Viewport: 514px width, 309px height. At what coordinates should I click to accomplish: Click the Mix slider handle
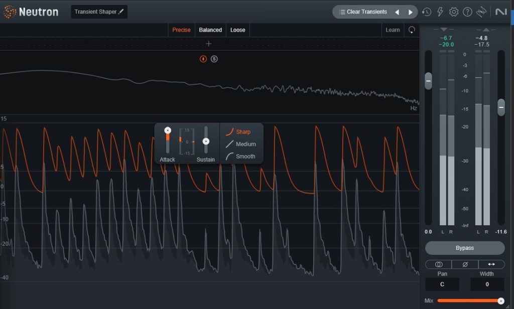click(500, 300)
